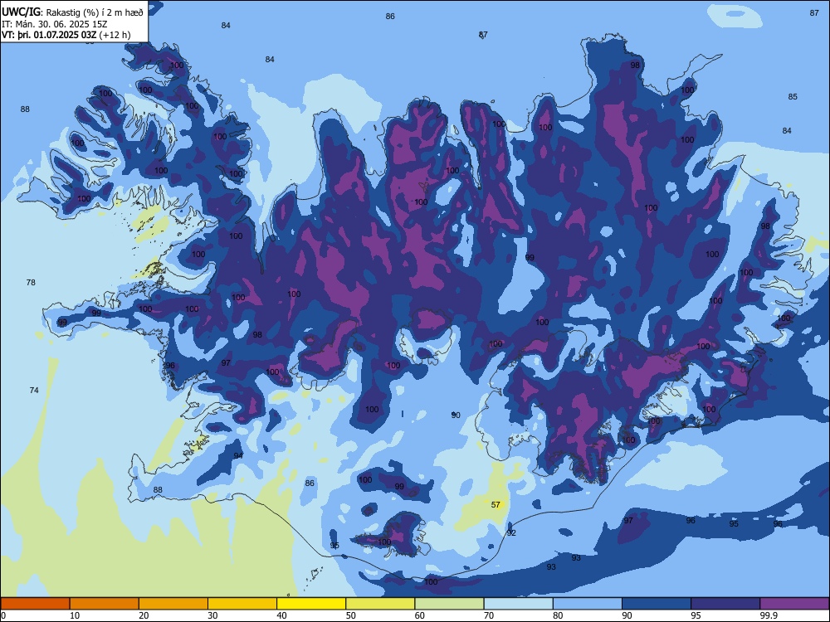The height and width of the screenshot is (622, 830).
Task: Click the legend tick label "50"
Action: (350, 615)
